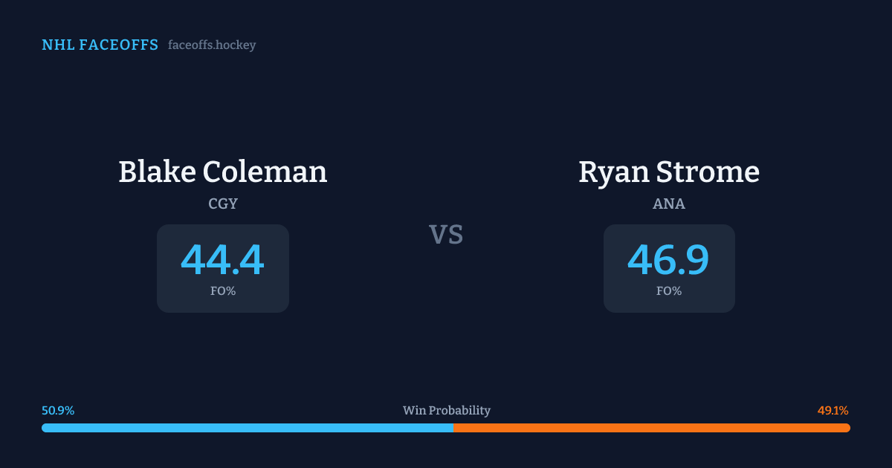Image resolution: width=892 pixels, height=468 pixels.
Task: Click where blue meets orange on bar
Action: tap(453, 428)
